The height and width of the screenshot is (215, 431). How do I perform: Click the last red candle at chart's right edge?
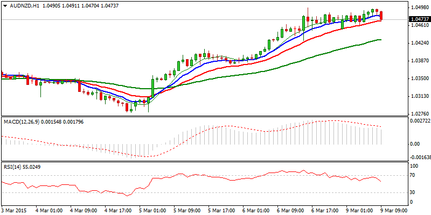click(381, 16)
